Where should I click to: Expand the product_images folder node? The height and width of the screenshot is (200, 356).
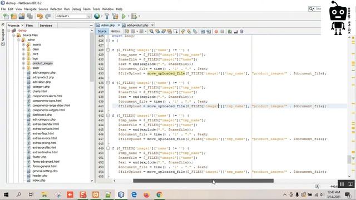coord(23,63)
